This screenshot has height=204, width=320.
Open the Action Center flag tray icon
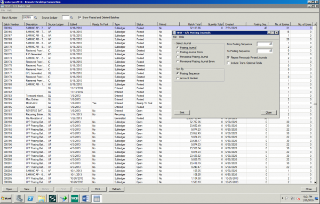pyautogui.click(x=287, y=199)
